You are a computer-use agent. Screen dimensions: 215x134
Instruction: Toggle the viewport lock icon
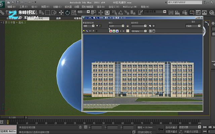point(128,26)
